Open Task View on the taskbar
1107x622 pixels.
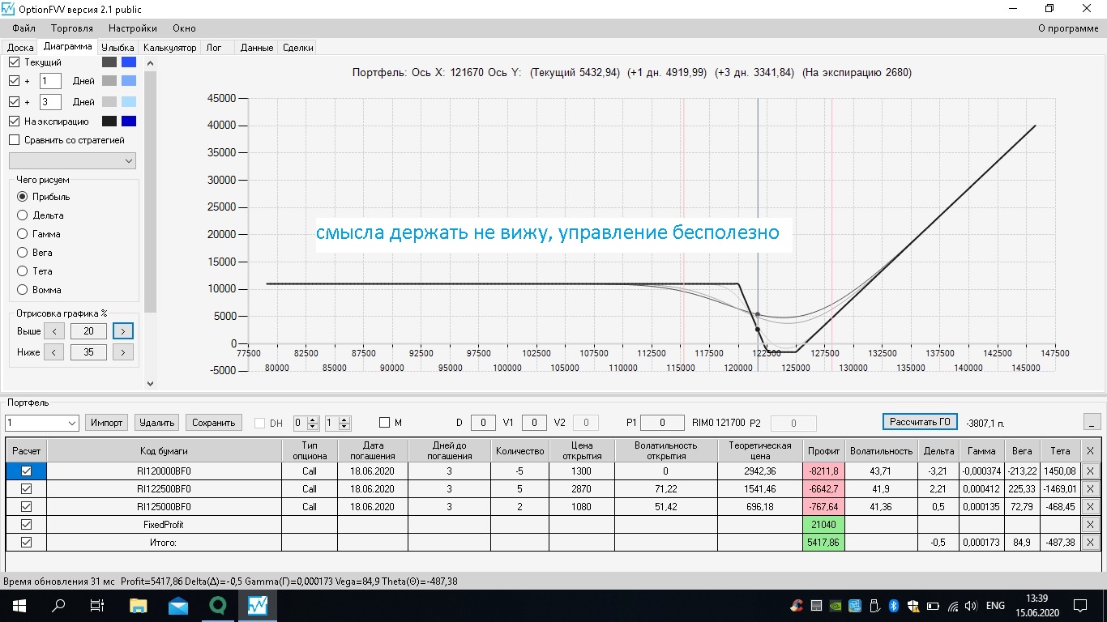[97, 605]
